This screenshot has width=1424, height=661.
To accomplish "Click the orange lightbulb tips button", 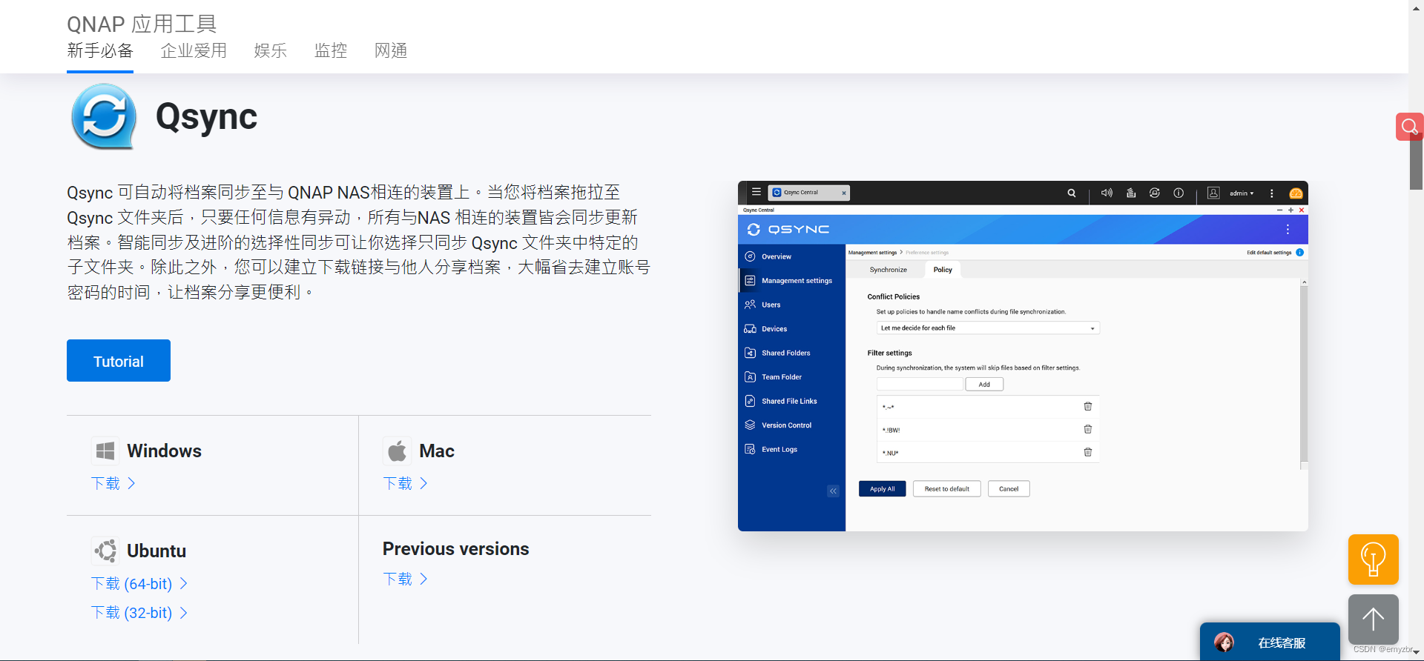I will coord(1373,559).
